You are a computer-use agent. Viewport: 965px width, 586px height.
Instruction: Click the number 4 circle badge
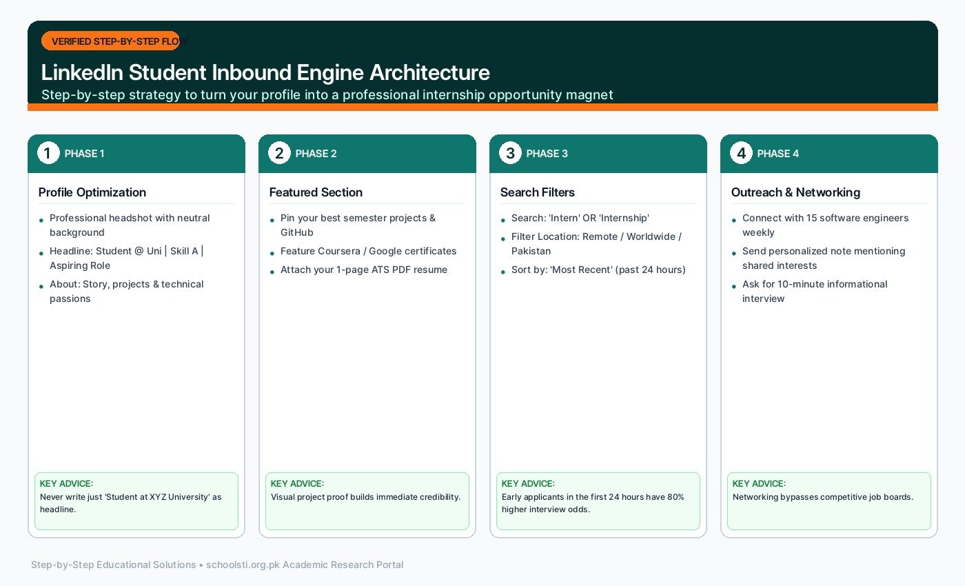(x=740, y=153)
